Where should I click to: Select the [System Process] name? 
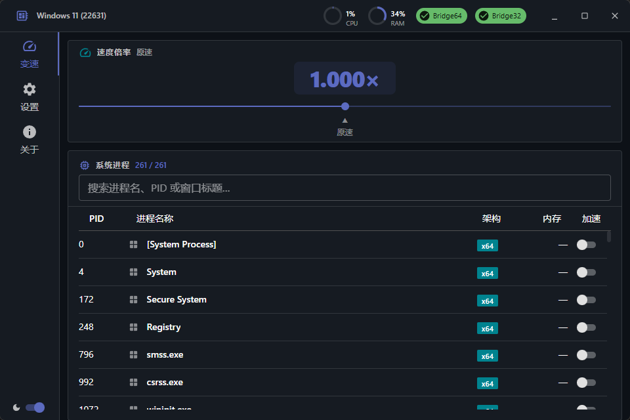point(182,244)
